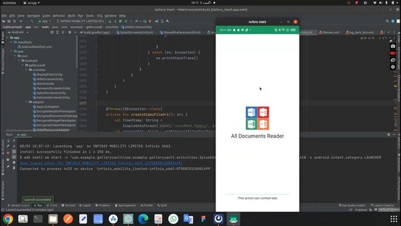Open WhatsApp from the dock

pos(173,219)
